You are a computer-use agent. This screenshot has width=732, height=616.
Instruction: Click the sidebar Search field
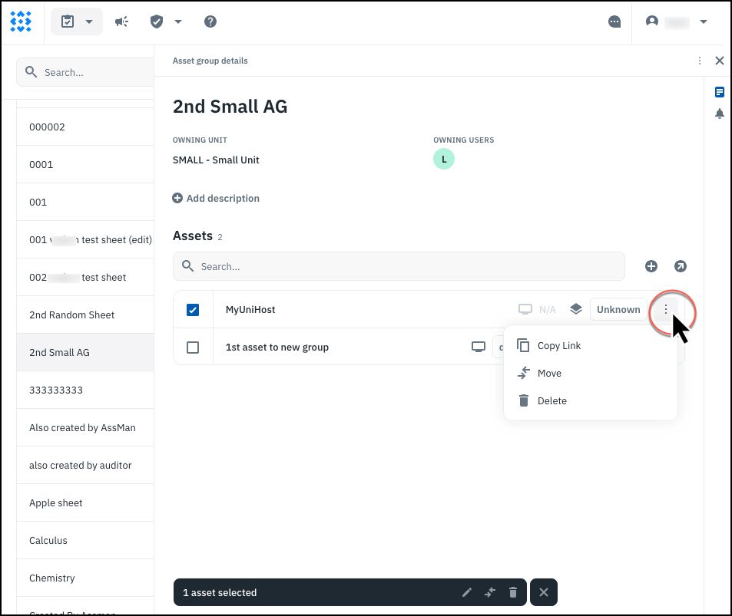click(x=86, y=72)
